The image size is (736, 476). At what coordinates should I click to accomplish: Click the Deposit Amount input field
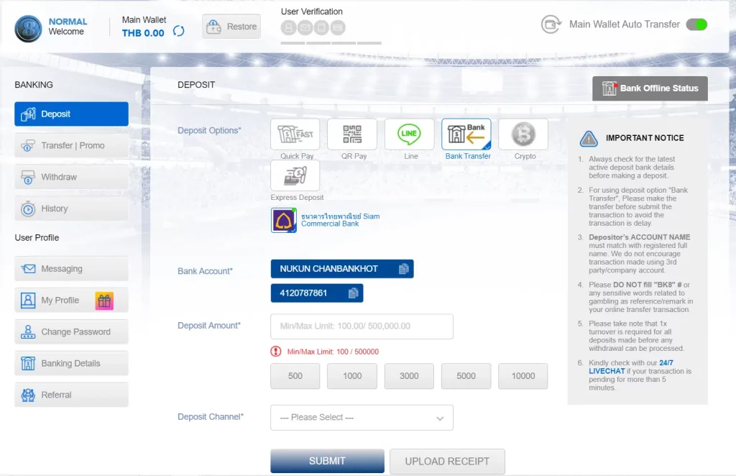(x=362, y=326)
